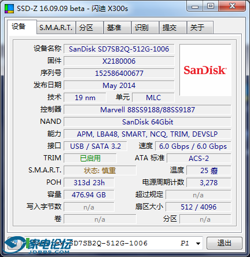
Task: Click S.M.A.R.T. status 状态: 慎重
Action: coord(100,171)
